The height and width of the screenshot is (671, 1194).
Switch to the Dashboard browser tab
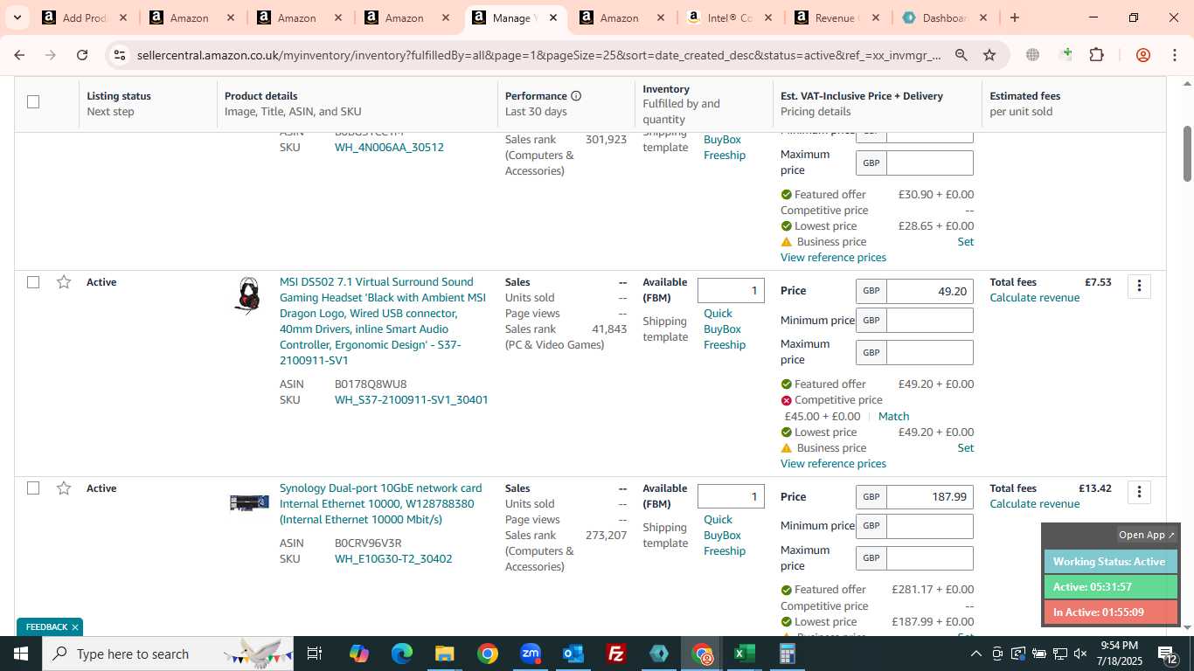coord(944,17)
